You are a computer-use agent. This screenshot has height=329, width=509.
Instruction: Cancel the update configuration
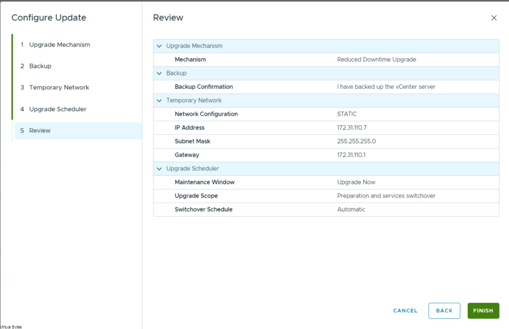405,311
